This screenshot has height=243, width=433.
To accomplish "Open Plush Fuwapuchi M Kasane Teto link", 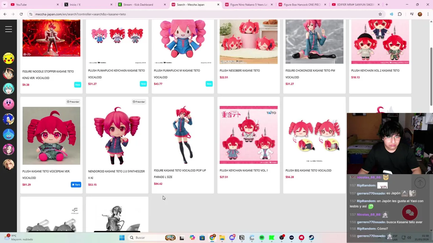I will point(177,74).
